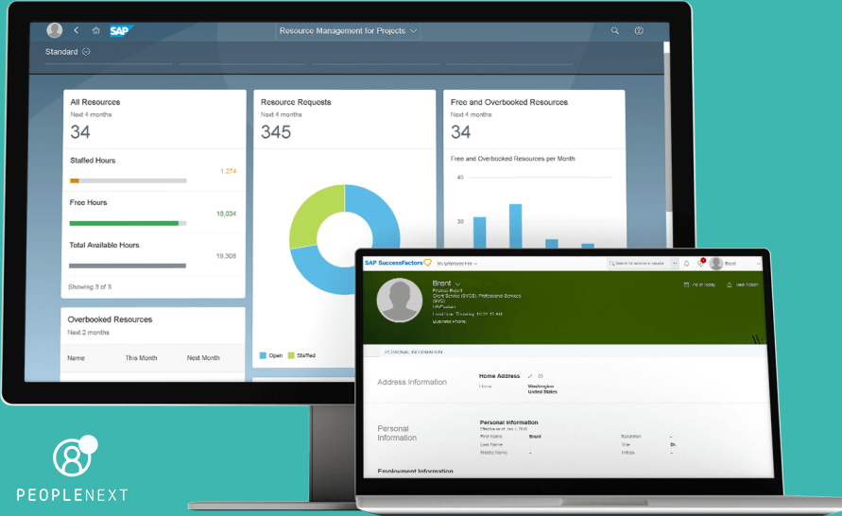This screenshot has height=516, width=842.
Task: Click the This Month column header
Action: 141,357
